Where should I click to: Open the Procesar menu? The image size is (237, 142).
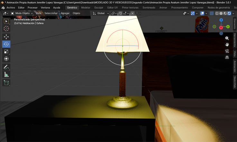click(x=32, y=7)
